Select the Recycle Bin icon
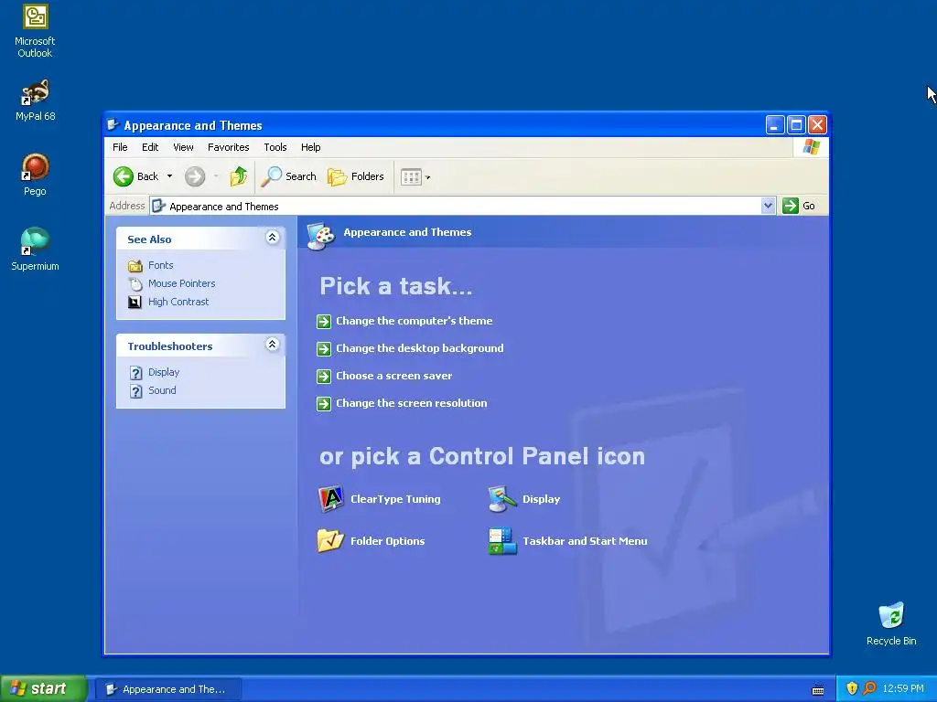 891,623
